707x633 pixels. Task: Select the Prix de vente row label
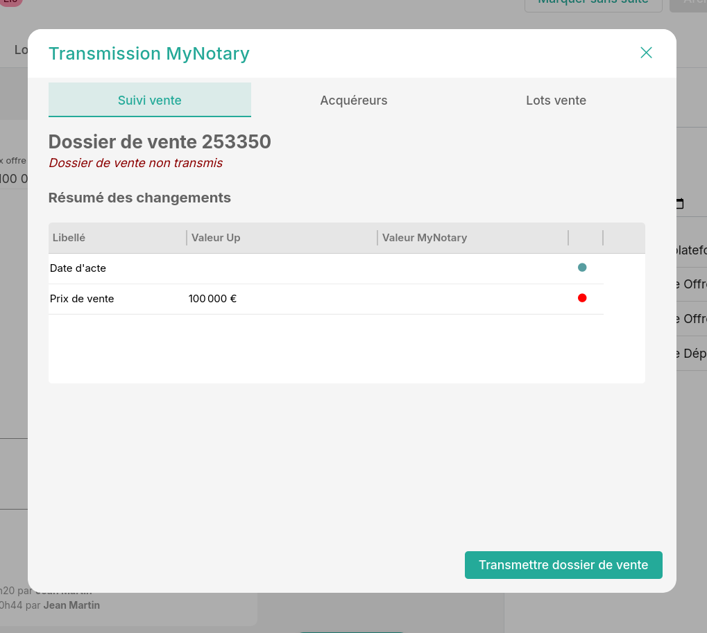tap(82, 299)
